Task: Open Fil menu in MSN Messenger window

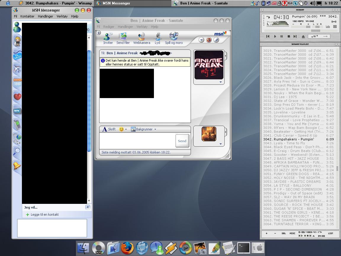Action: pos(15,16)
